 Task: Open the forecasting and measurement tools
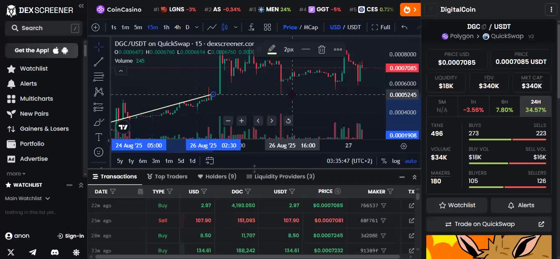99,107
